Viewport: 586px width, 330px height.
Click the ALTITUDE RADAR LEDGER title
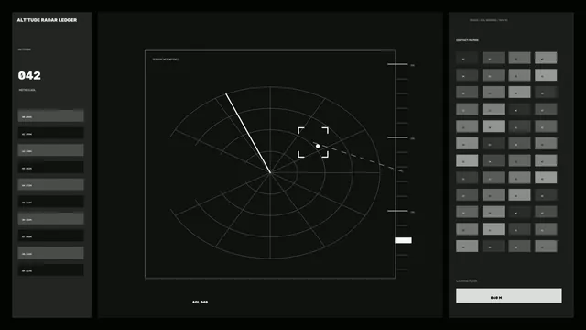click(x=47, y=20)
